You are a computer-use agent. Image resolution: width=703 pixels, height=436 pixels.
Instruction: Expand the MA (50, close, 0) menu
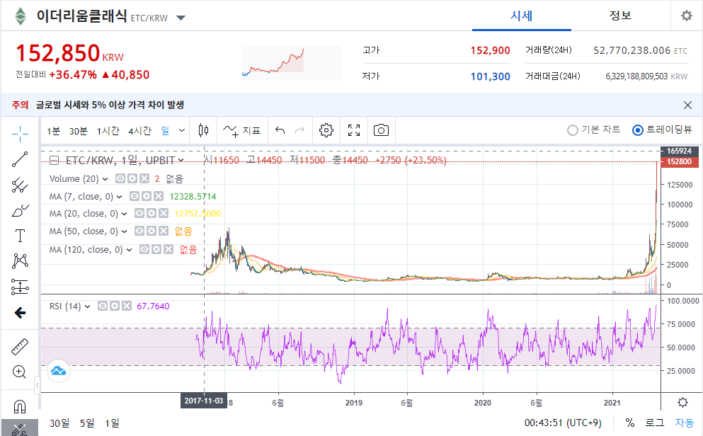(124, 231)
